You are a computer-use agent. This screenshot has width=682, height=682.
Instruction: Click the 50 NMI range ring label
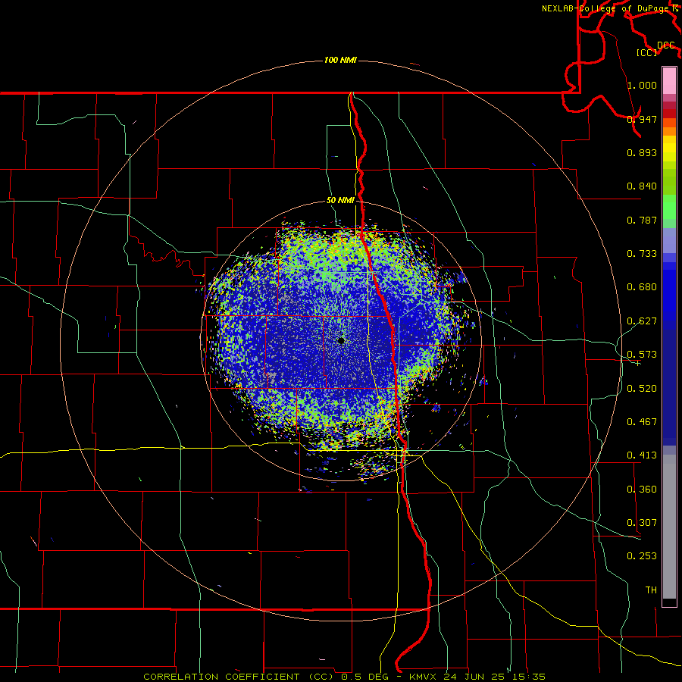[340, 200]
